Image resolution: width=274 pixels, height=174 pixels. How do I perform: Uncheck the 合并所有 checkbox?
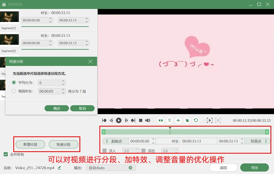(5, 154)
